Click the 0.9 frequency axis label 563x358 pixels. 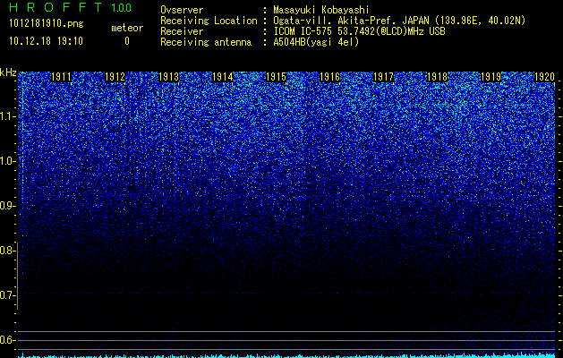click(x=7, y=206)
